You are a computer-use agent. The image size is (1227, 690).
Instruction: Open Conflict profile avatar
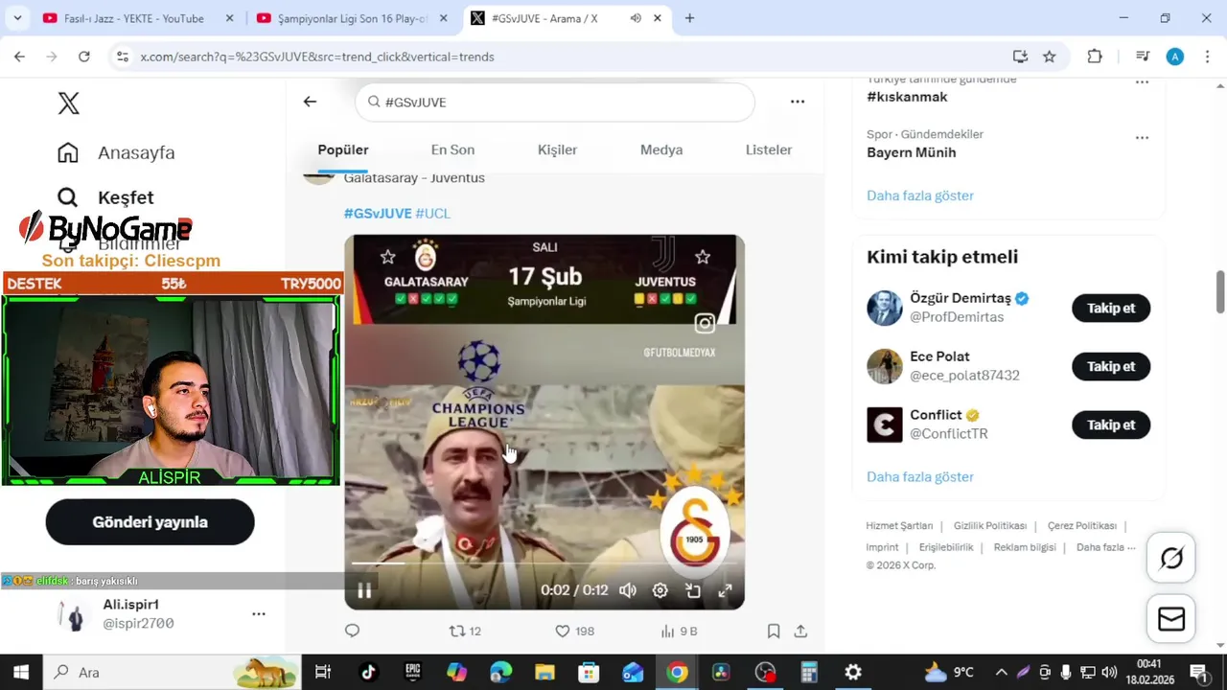pyautogui.click(x=885, y=425)
